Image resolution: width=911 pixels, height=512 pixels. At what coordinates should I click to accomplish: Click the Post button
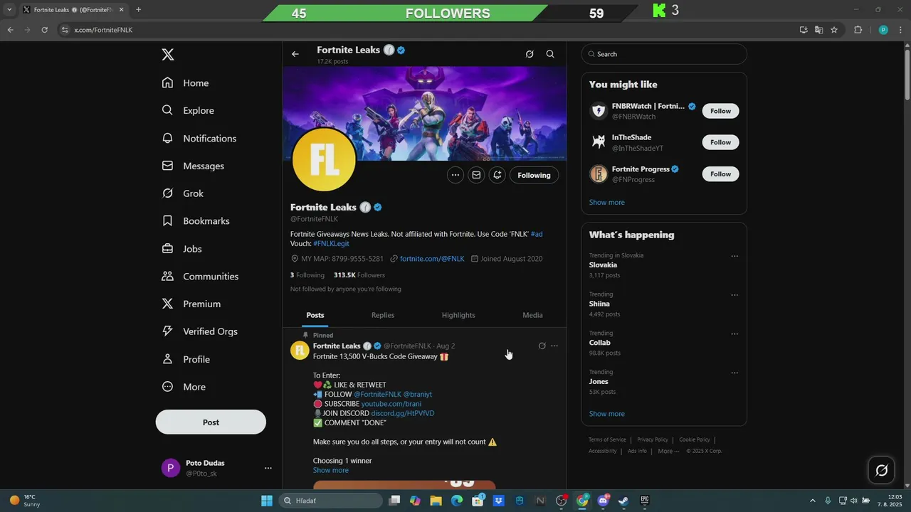211,422
